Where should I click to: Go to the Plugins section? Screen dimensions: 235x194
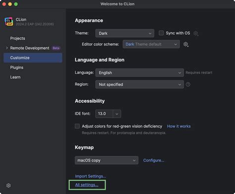click(x=17, y=67)
